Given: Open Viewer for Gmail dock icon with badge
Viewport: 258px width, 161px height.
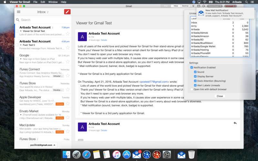Looking at the screenshot, I should point(137,155).
